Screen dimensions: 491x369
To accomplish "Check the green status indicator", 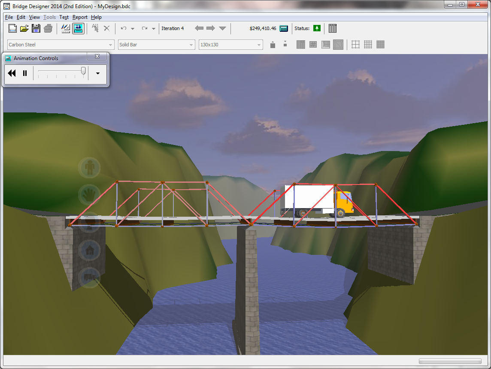I will coord(317,28).
